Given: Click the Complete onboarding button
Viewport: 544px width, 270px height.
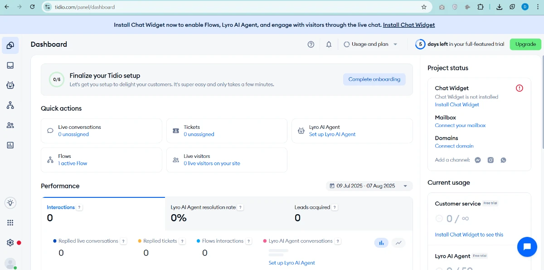Looking at the screenshot, I should pos(374,79).
